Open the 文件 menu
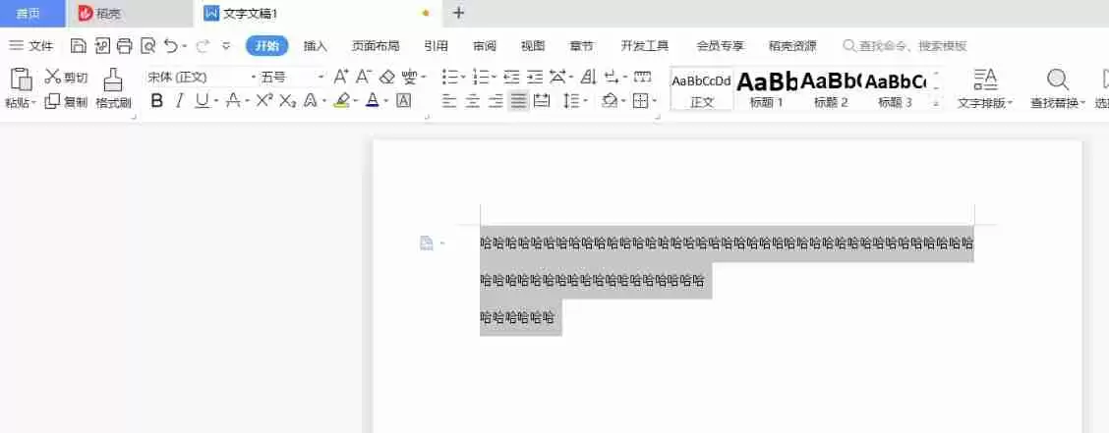Viewport: 1109px width, 433px height. click(31, 46)
